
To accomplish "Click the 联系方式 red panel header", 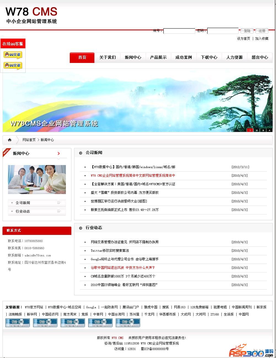I will 37,230.
